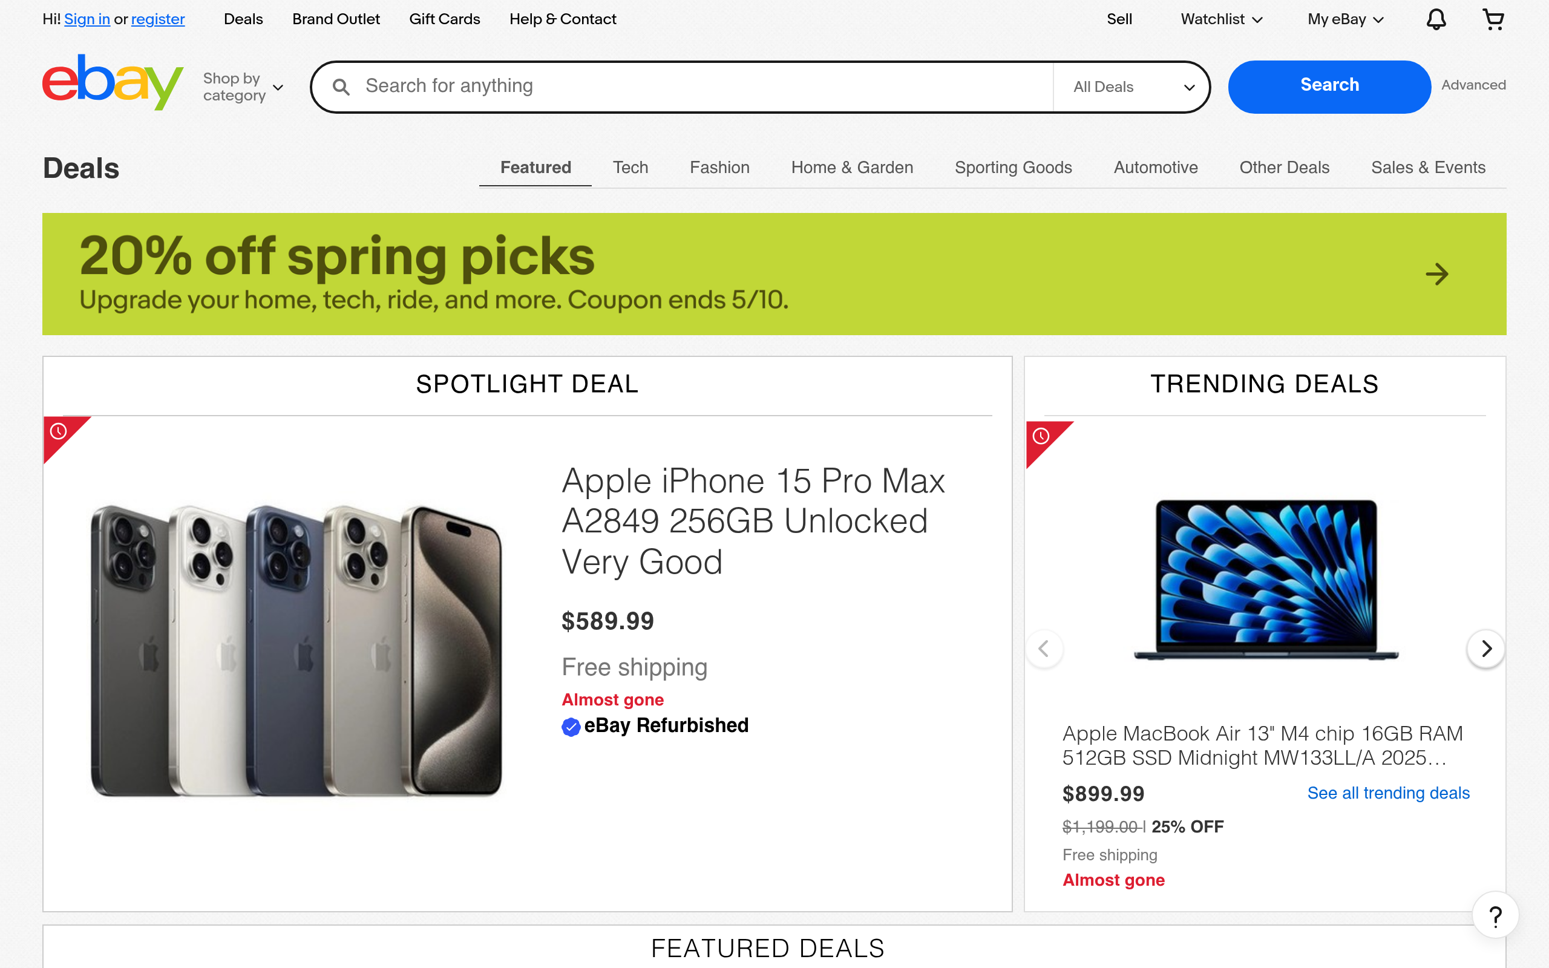
Task: Open the help question mark button
Action: click(x=1495, y=915)
